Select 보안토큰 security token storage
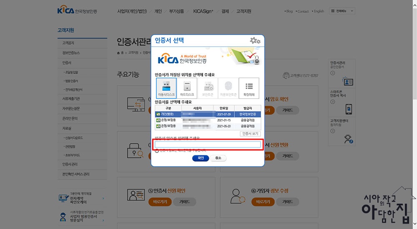 [208, 88]
